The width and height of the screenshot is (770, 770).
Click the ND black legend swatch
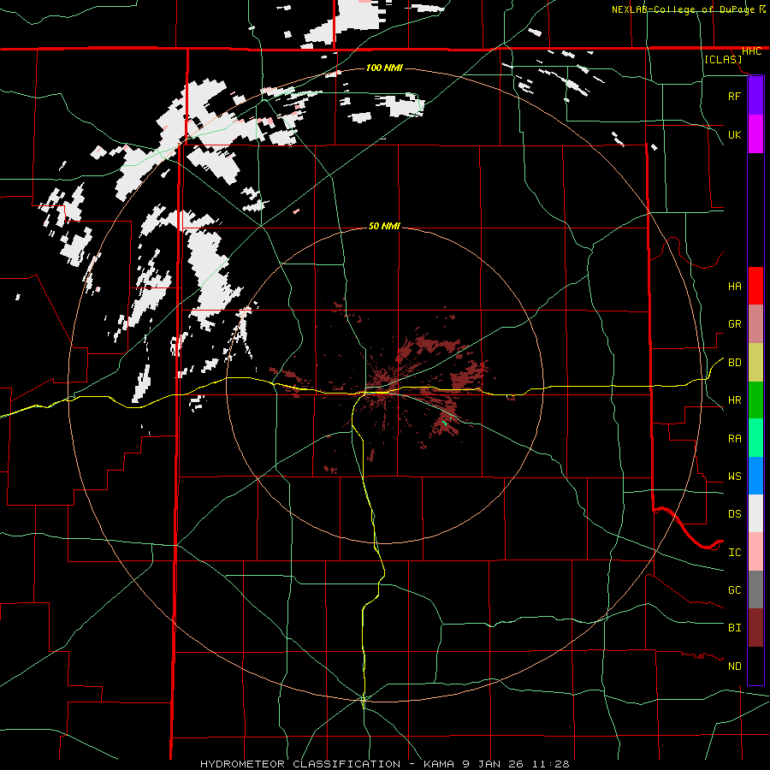pyautogui.click(x=755, y=666)
